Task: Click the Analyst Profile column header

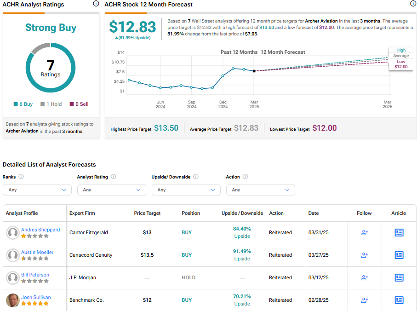Action: (22, 213)
